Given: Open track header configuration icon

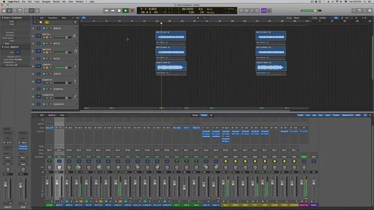Looking at the screenshot, I should click(x=75, y=22).
